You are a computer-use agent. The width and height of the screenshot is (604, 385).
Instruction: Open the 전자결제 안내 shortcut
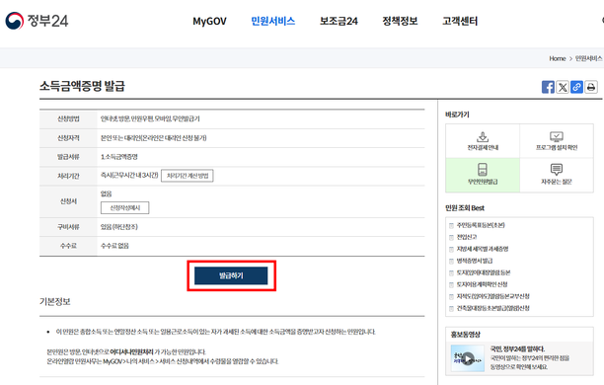coord(483,141)
